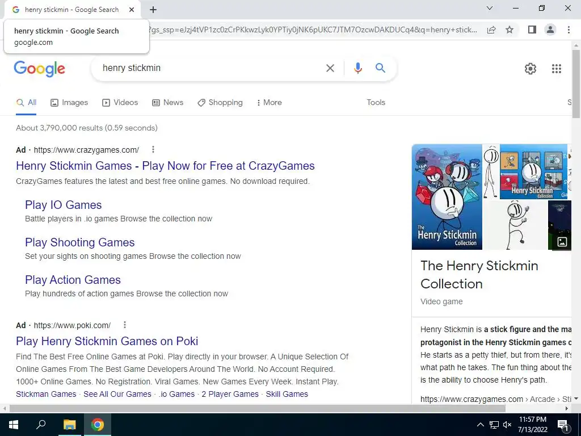
Task: Open File Explorer from the taskbar
Action: point(69,425)
